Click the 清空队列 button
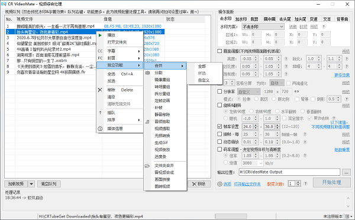 click(49, 184)
